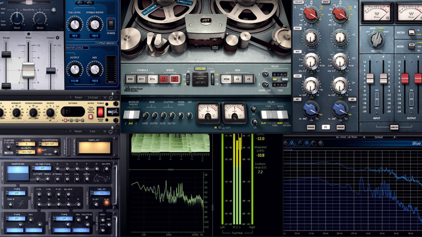The height and width of the screenshot is (237, 422).
Task: Click the J37 right VU meter
Action: [235, 113]
